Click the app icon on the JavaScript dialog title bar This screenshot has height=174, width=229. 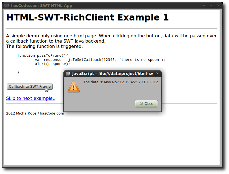[67, 73]
